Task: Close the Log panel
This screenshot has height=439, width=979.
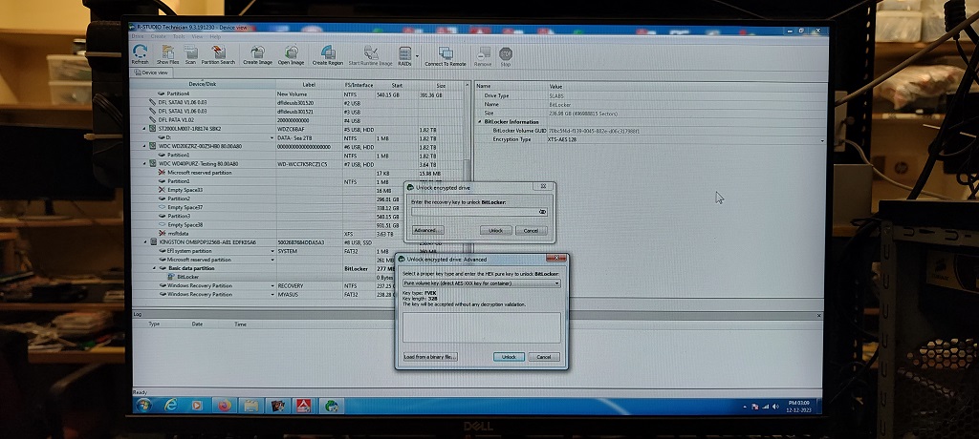Action: point(819,316)
